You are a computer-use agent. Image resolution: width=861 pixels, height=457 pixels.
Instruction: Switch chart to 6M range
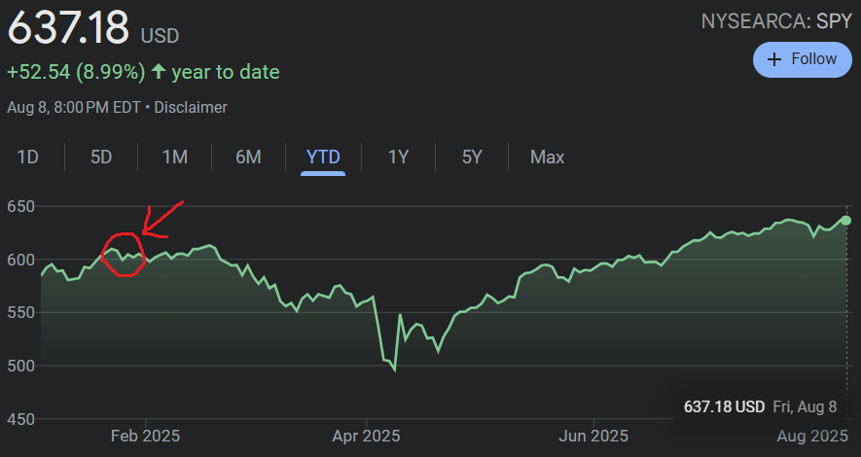(x=248, y=157)
